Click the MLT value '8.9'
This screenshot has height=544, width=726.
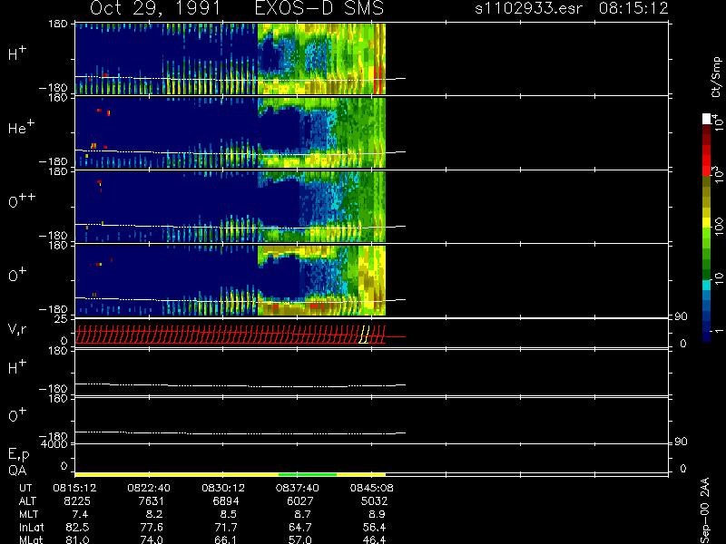(377, 514)
